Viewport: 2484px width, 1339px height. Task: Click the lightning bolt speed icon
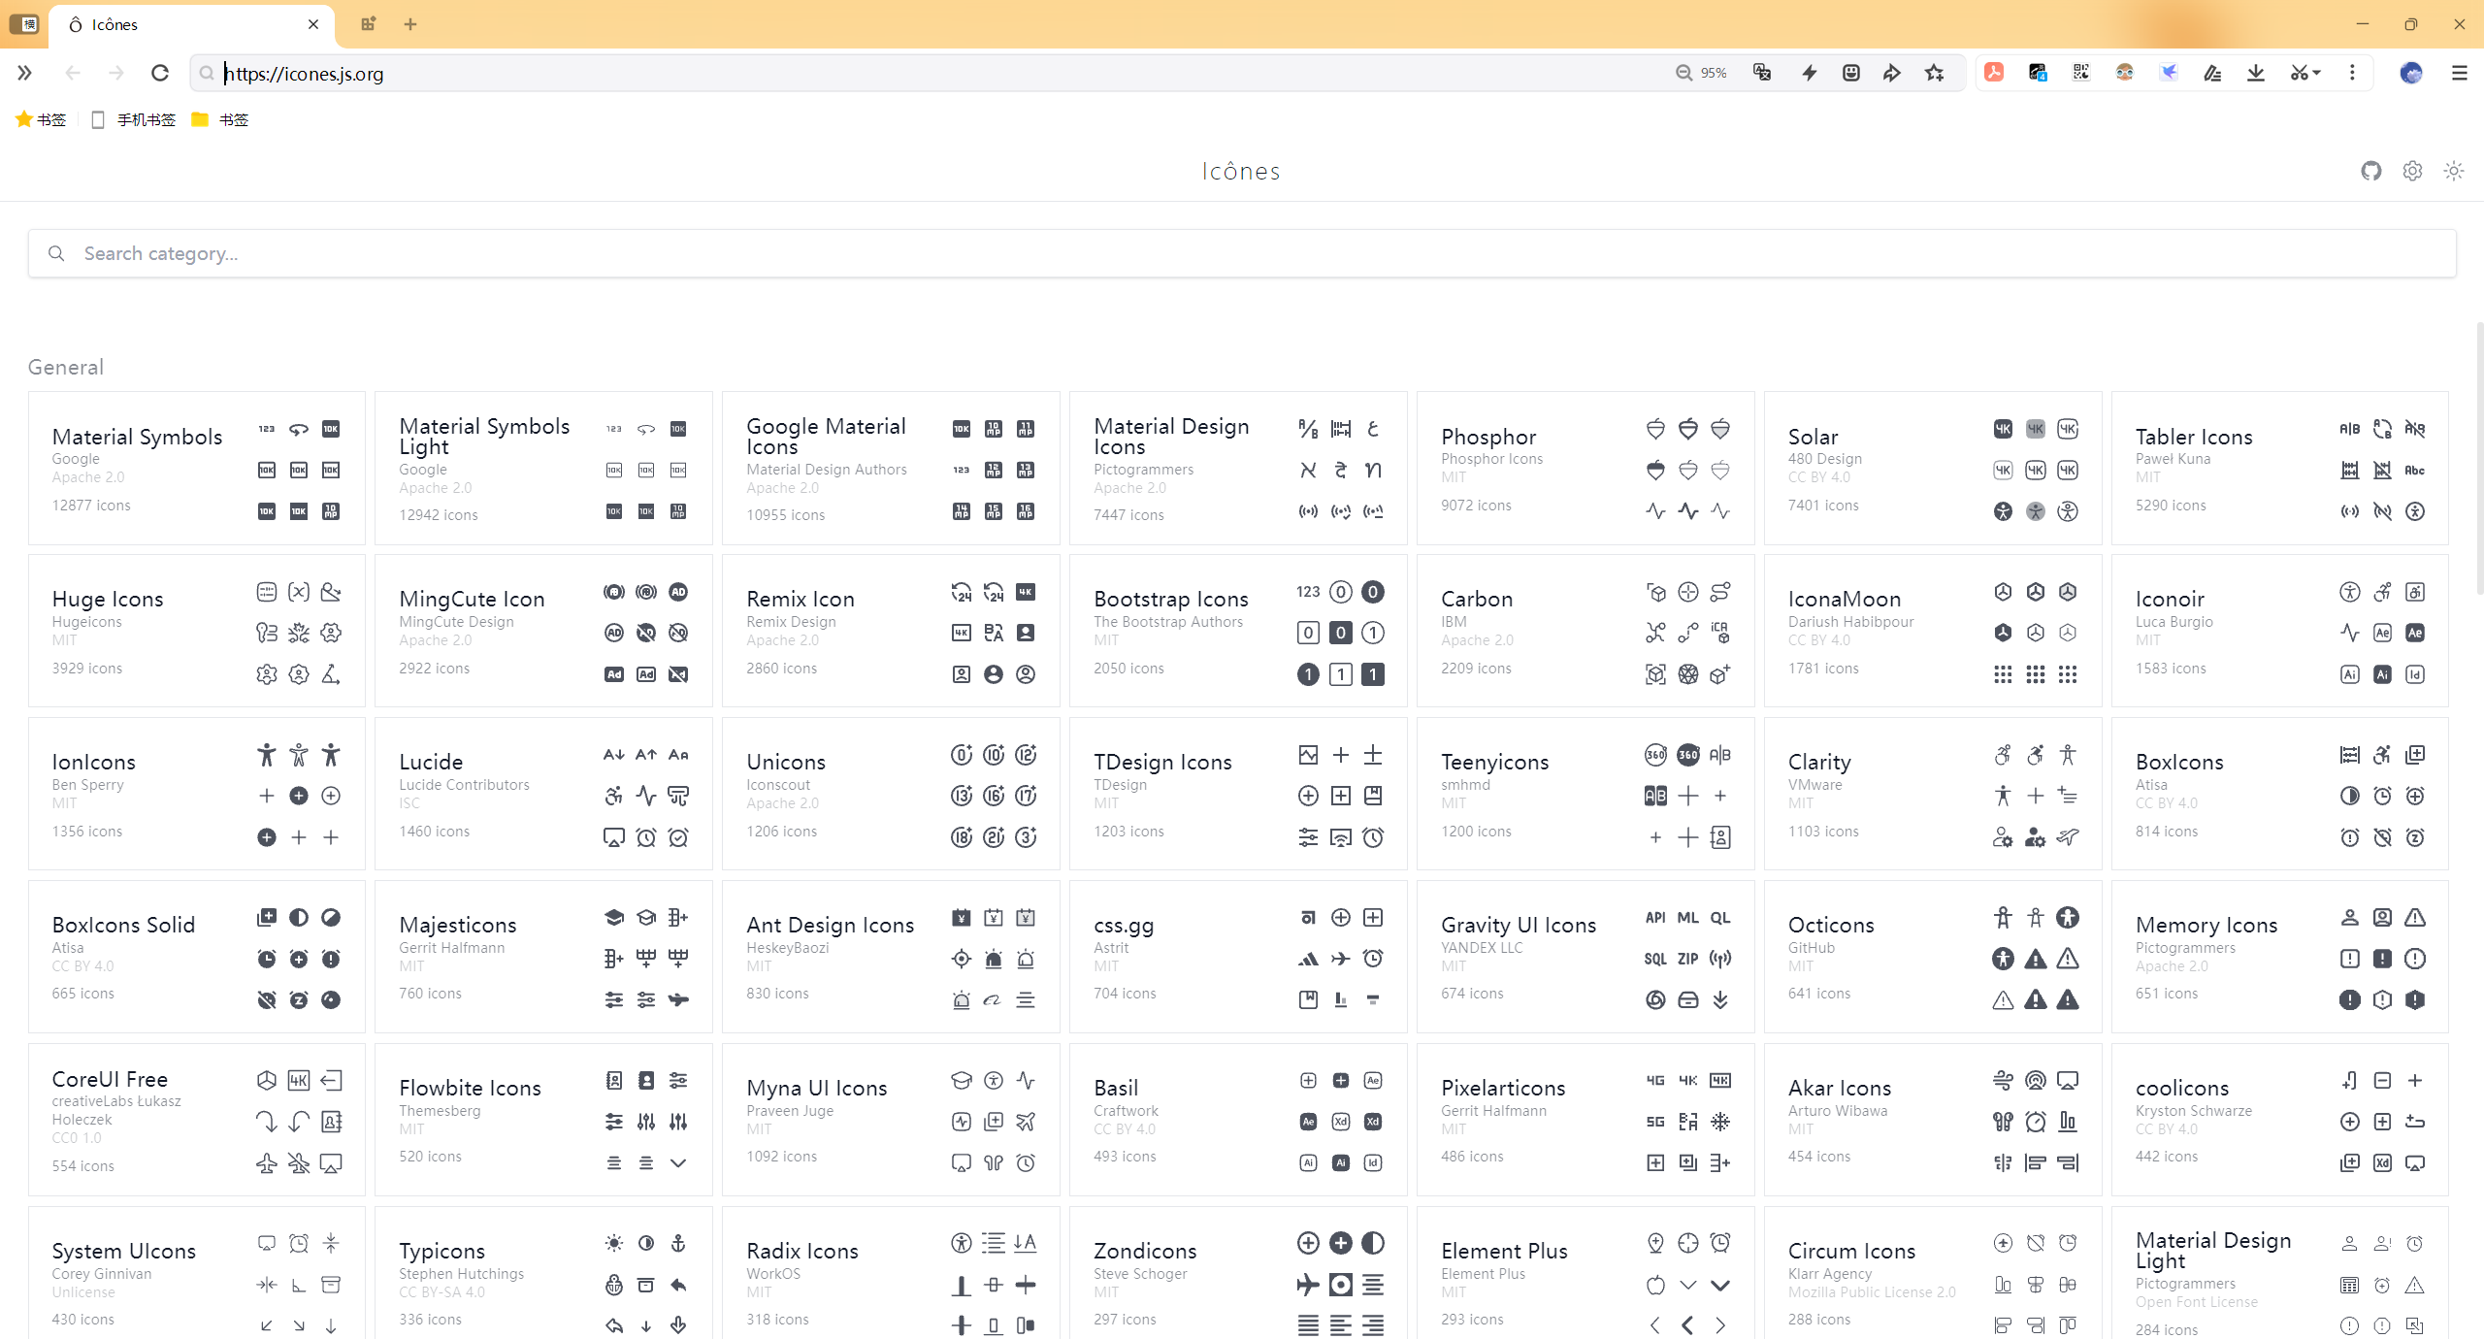click(1809, 73)
